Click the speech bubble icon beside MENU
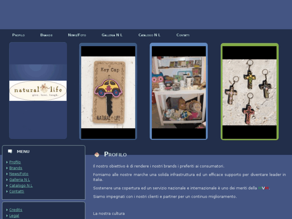The width and height of the screenshot is (292, 219). click(10, 151)
